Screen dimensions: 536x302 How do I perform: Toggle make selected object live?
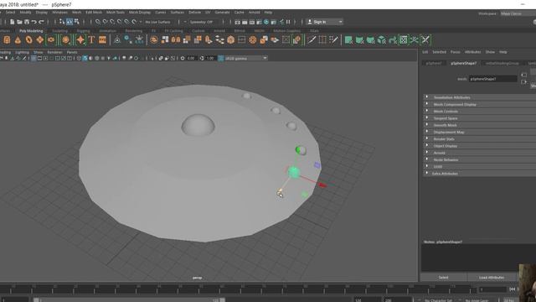click(134, 22)
